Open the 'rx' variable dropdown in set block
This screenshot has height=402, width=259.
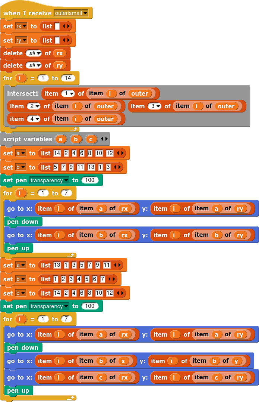25,27
